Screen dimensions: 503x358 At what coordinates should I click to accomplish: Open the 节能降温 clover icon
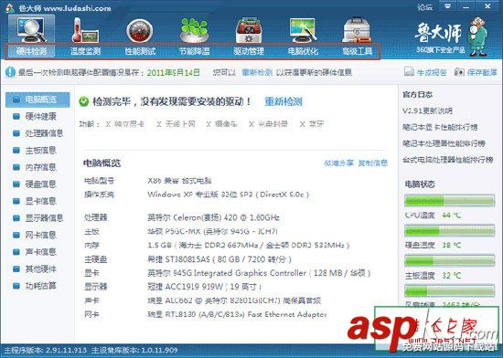pyautogui.click(x=194, y=30)
